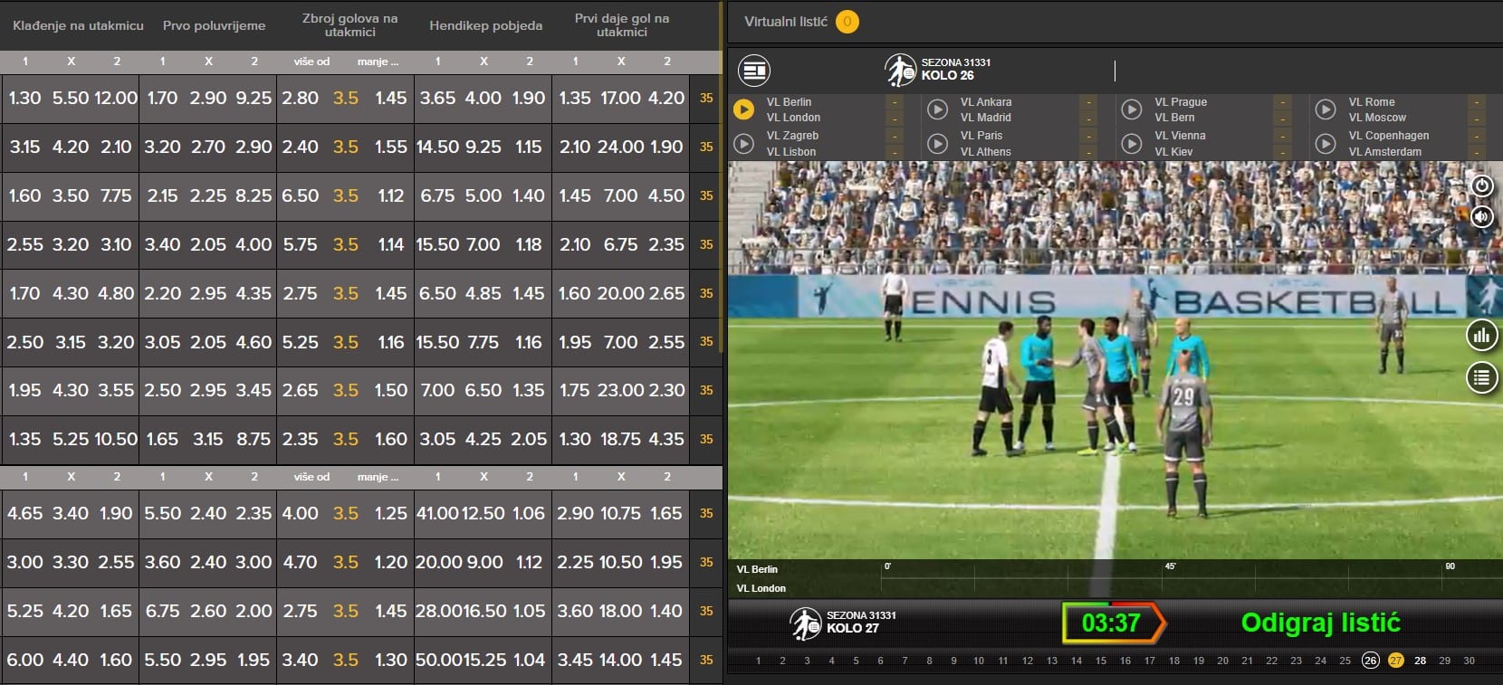The image size is (1503, 685).
Task: Switch to the Virtualni listić tab
Action: [x=785, y=22]
